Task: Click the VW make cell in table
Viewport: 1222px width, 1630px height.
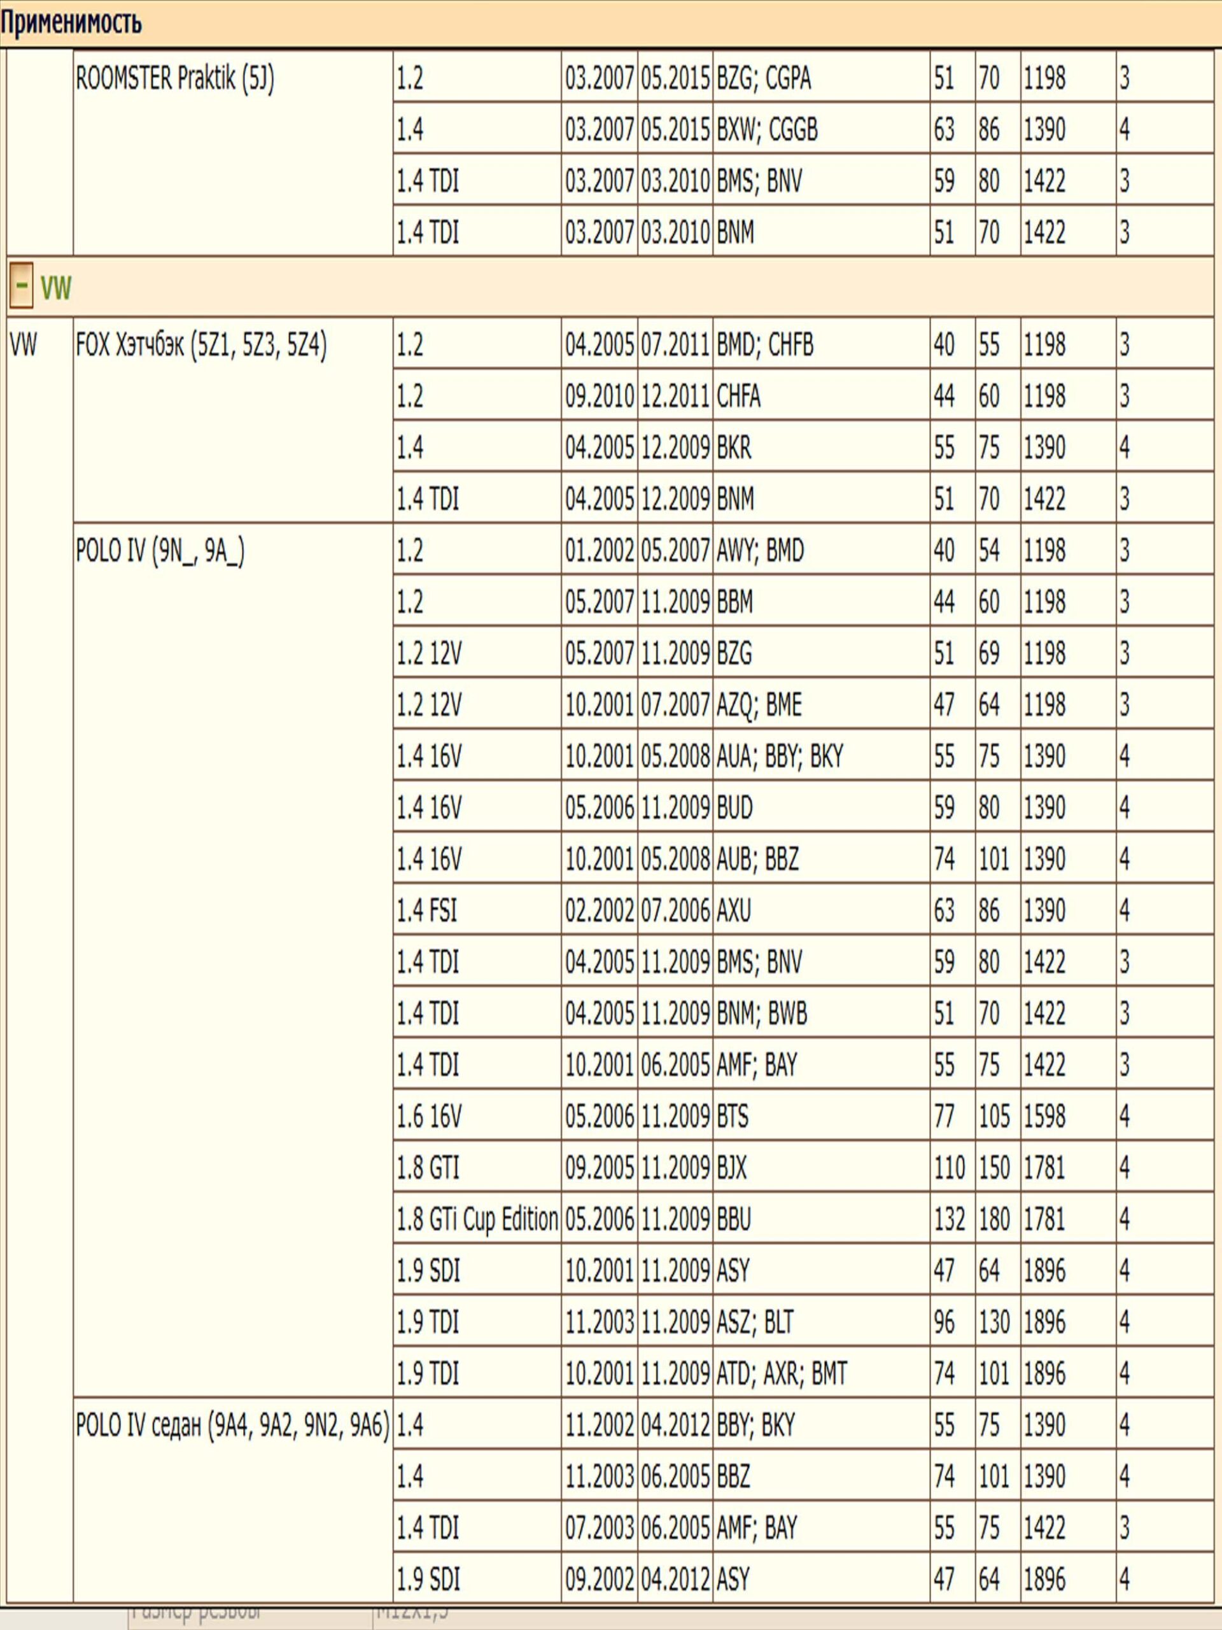Action: (x=24, y=345)
